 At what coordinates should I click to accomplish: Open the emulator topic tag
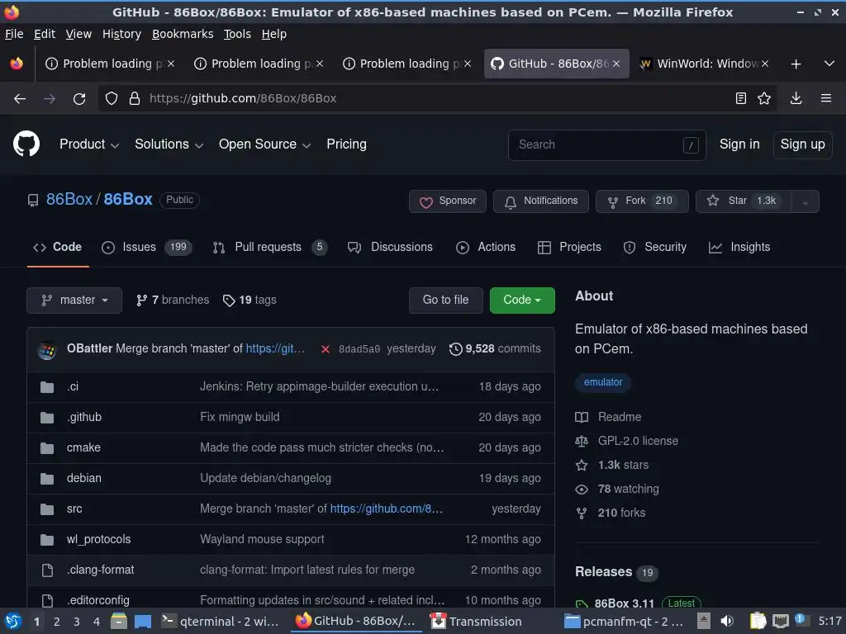pyautogui.click(x=602, y=382)
